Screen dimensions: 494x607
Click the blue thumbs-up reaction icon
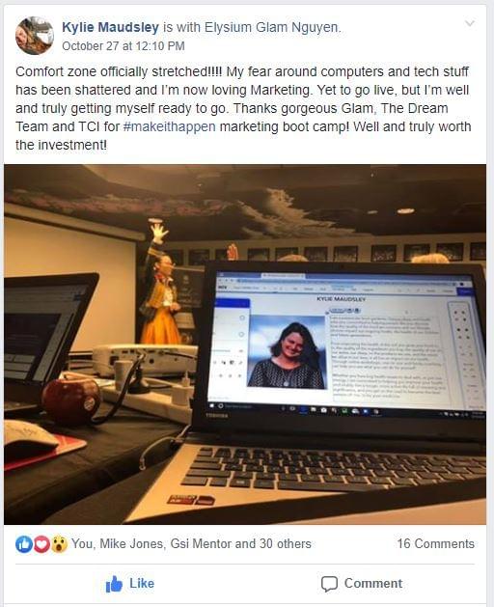click(23, 544)
